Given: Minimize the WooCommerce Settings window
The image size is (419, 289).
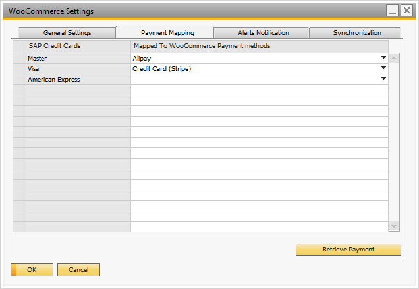Looking at the screenshot, I should [x=393, y=11].
